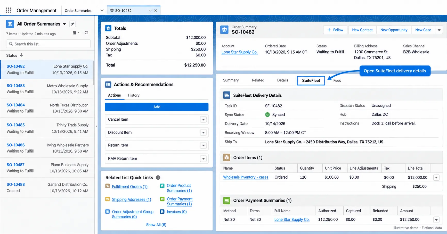Open the Feed tab
The image size is (447, 234).
(x=337, y=80)
